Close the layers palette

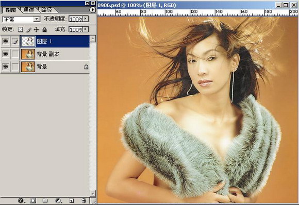[93, 3]
